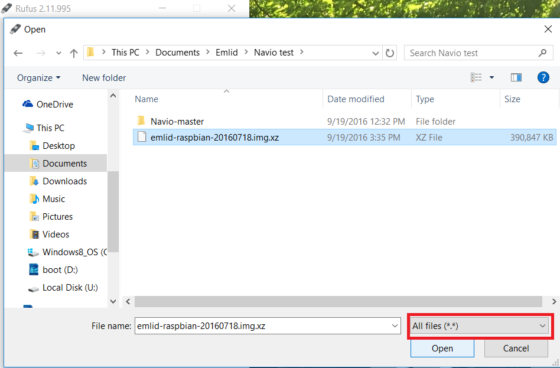
Task: Sort by Size column header
Action: click(512, 99)
